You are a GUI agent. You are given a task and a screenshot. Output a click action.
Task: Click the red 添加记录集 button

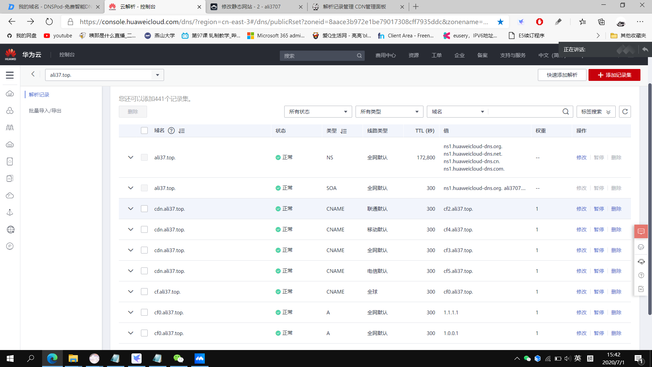point(614,75)
